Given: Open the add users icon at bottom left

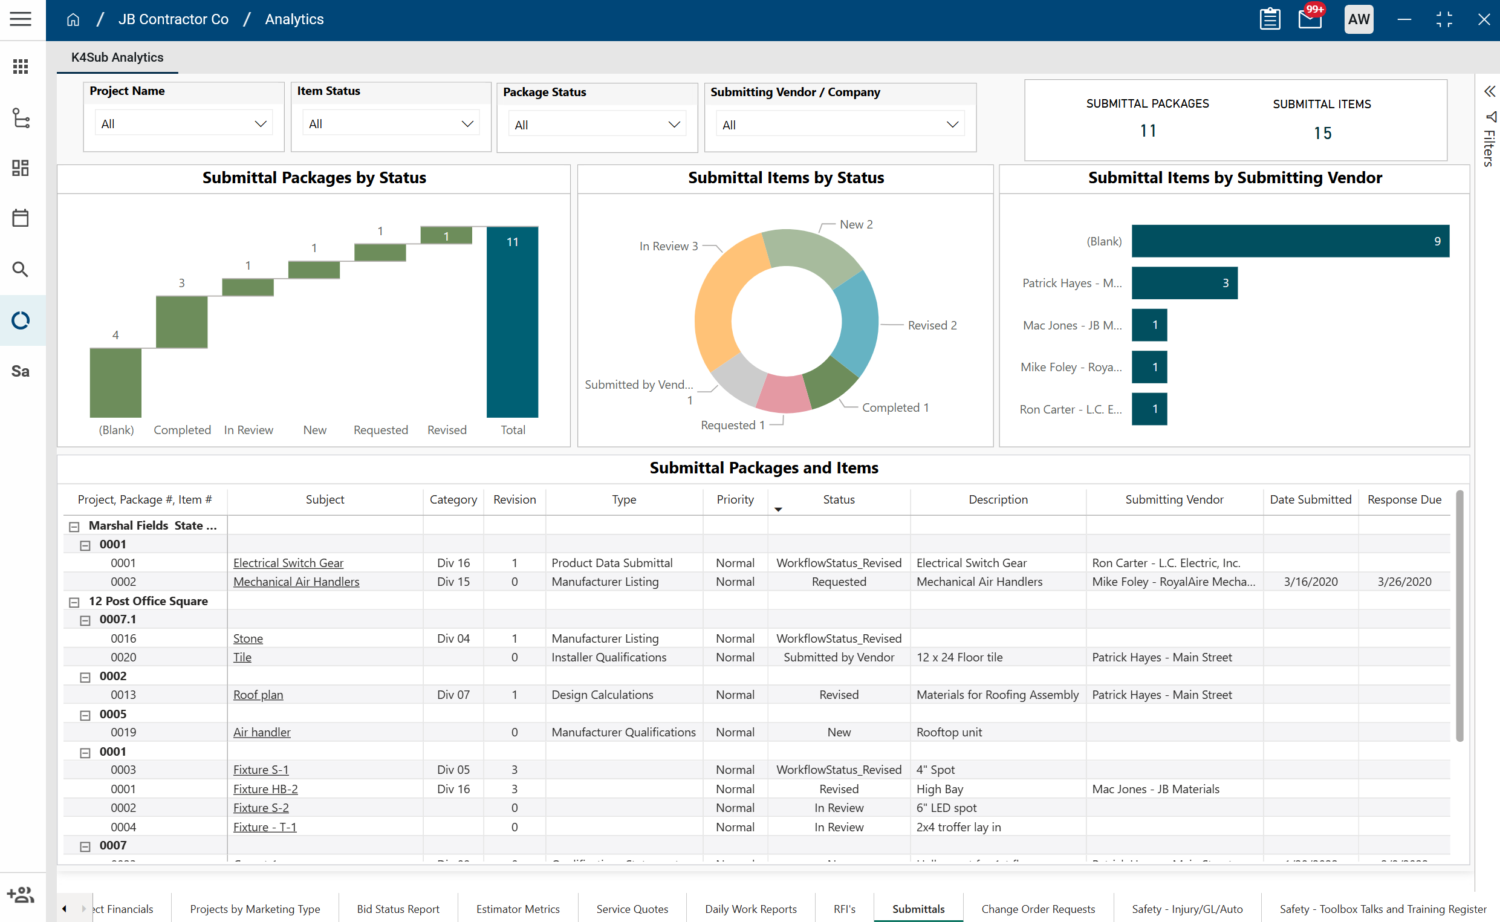Looking at the screenshot, I should pyautogui.click(x=20, y=895).
